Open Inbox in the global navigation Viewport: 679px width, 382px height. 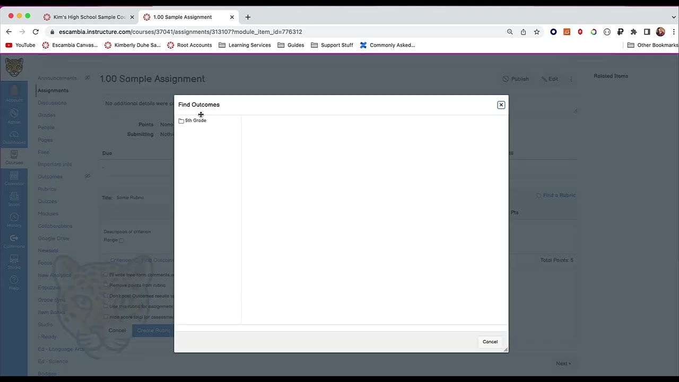click(x=14, y=199)
